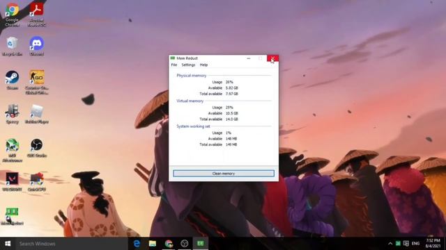
Task: Click system working set usage 1%
Action: pyautogui.click(x=229, y=133)
